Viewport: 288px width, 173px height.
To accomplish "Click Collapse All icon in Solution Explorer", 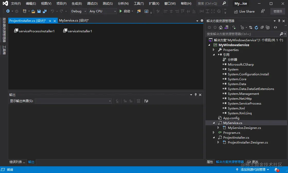I will tap(262, 27).
